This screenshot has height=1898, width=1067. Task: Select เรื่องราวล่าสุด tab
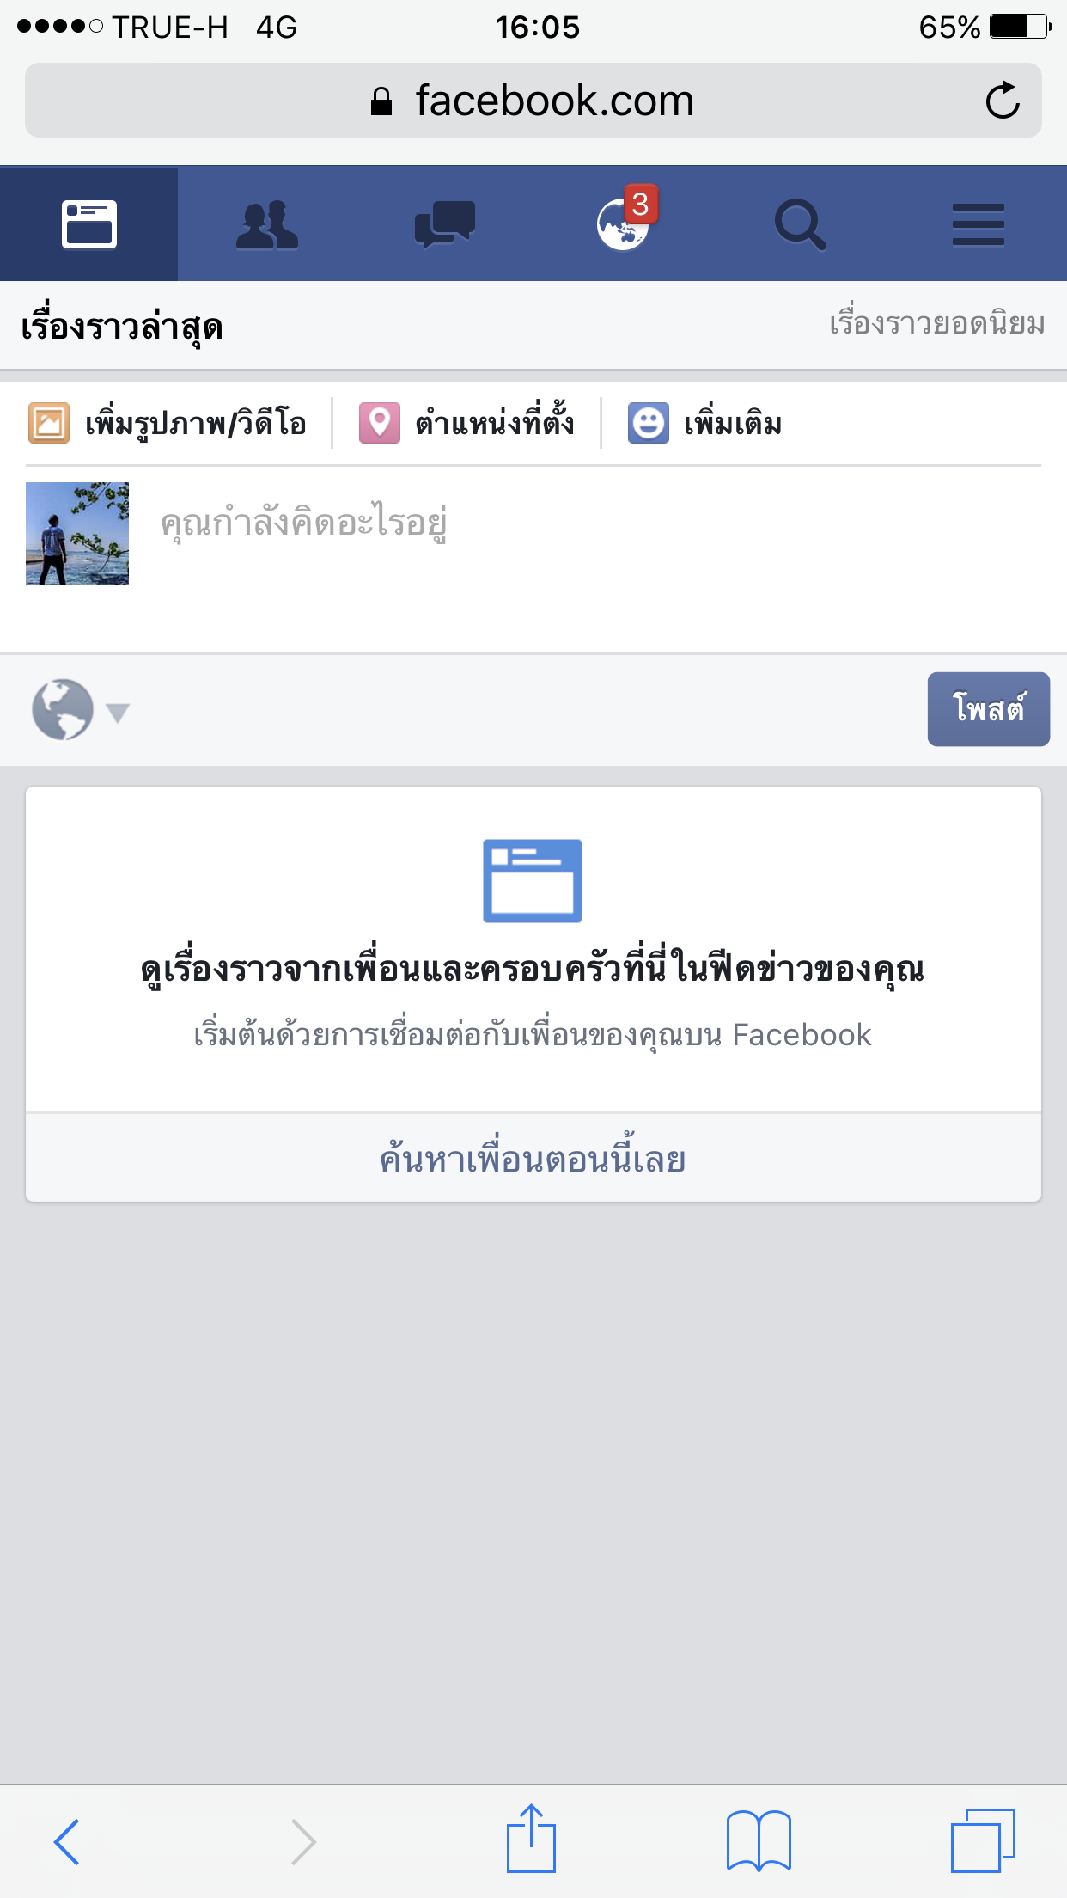pos(122,328)
